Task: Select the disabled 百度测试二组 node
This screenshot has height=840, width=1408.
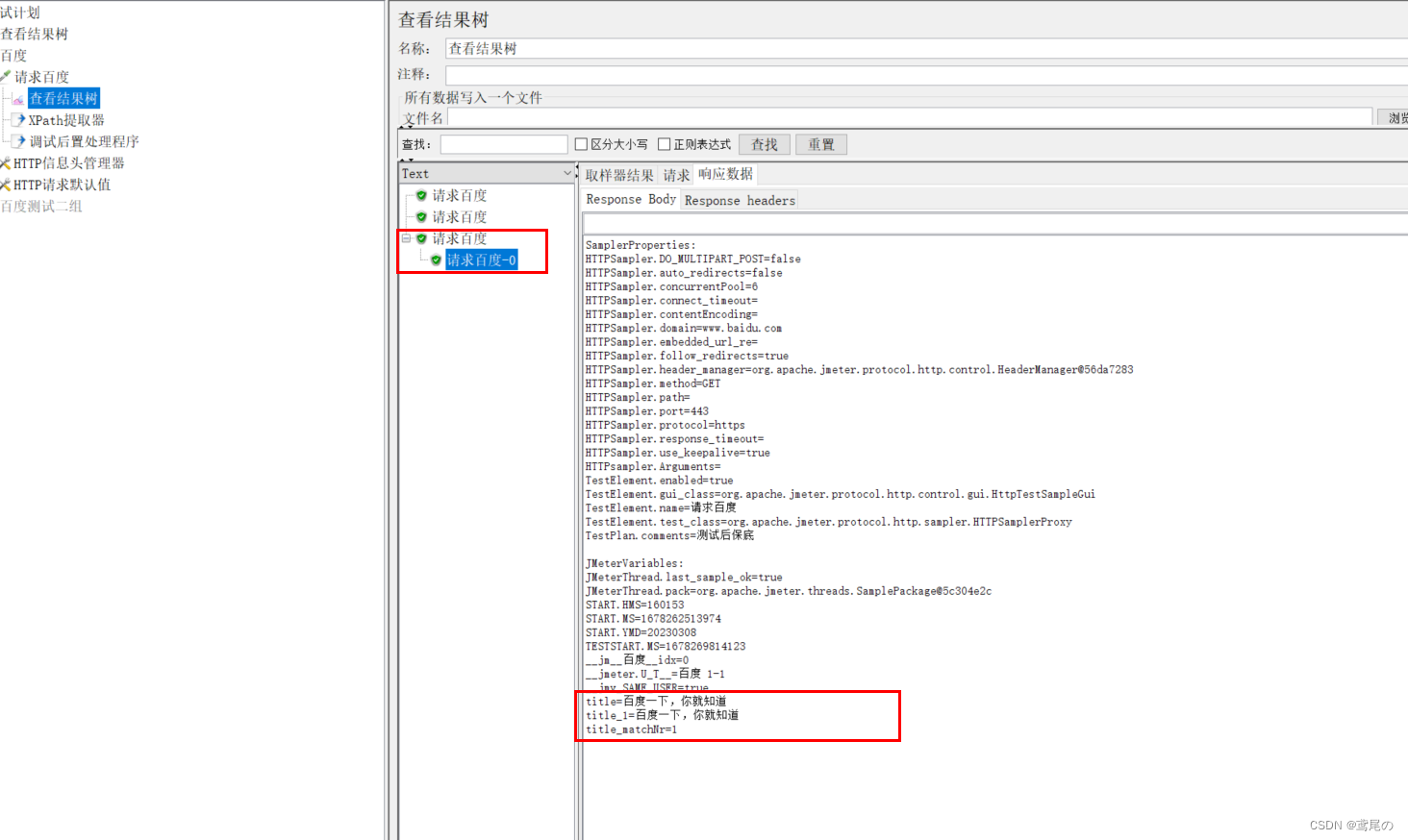Action: pyautogui.click(x=41, y=206)
